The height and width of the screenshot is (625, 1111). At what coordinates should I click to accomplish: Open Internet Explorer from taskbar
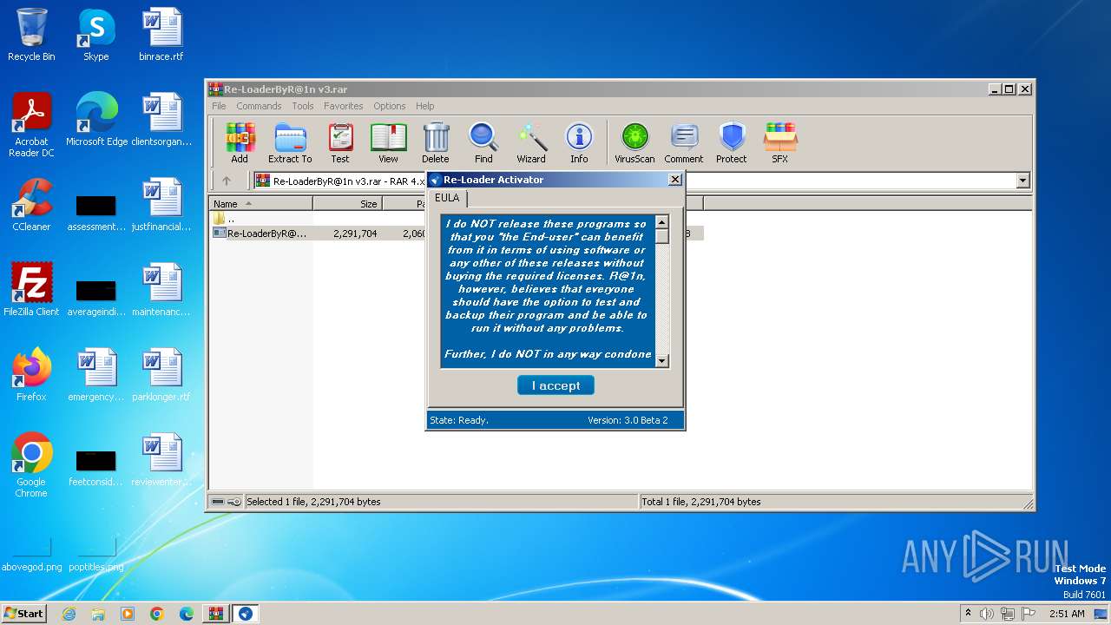[x=69, y=614]
